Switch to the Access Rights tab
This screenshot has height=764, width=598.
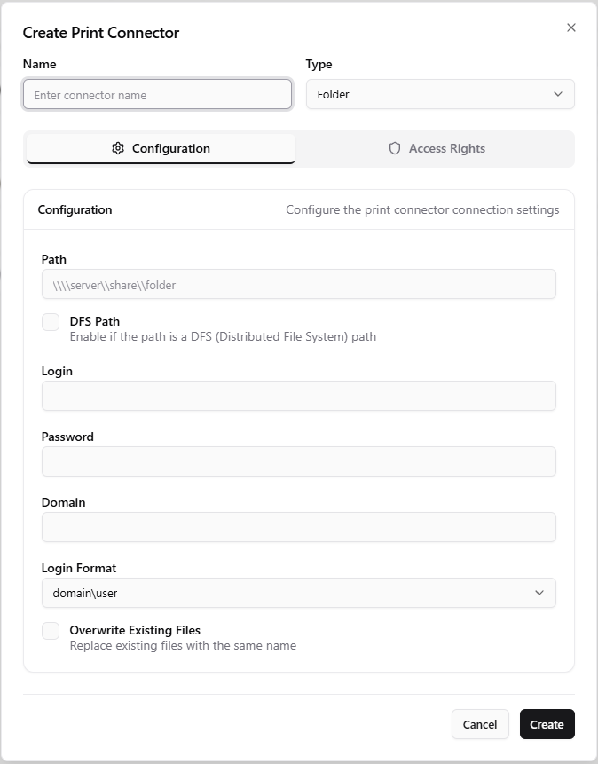(x=437, y=148)
